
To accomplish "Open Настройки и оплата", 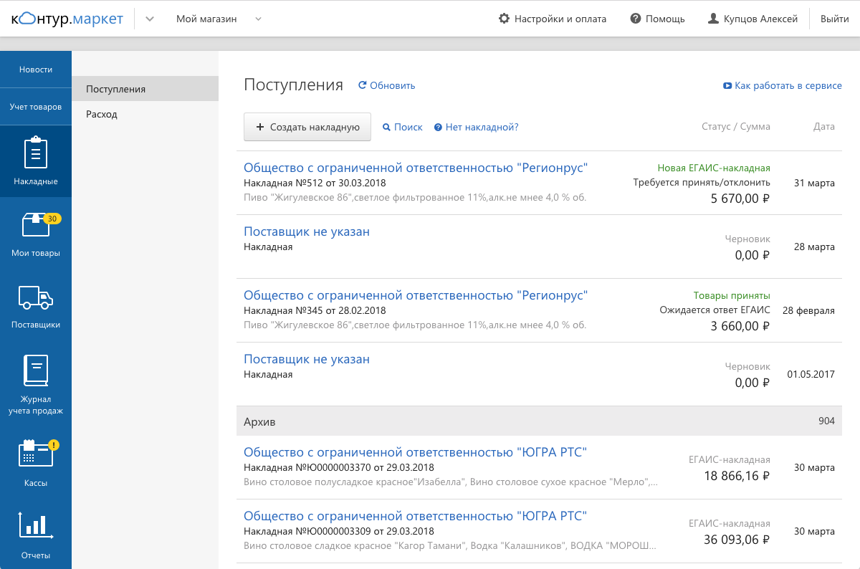I will coord(553,19).
